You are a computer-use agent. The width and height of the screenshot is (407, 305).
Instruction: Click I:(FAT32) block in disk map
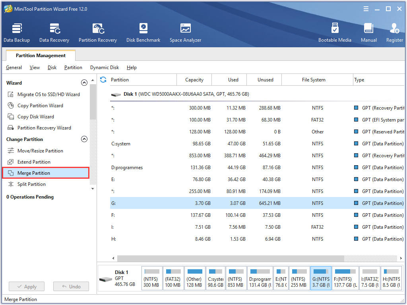[370, 278]
